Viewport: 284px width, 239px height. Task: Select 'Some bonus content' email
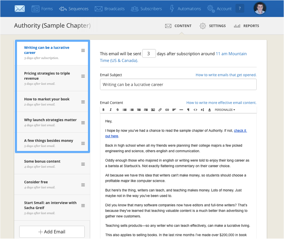point(52,164)
